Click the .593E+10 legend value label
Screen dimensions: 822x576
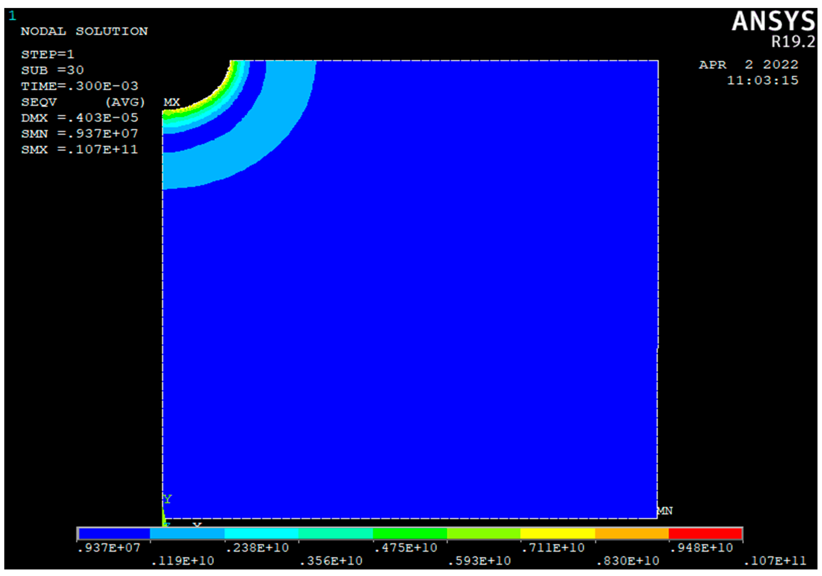point(479,561)
